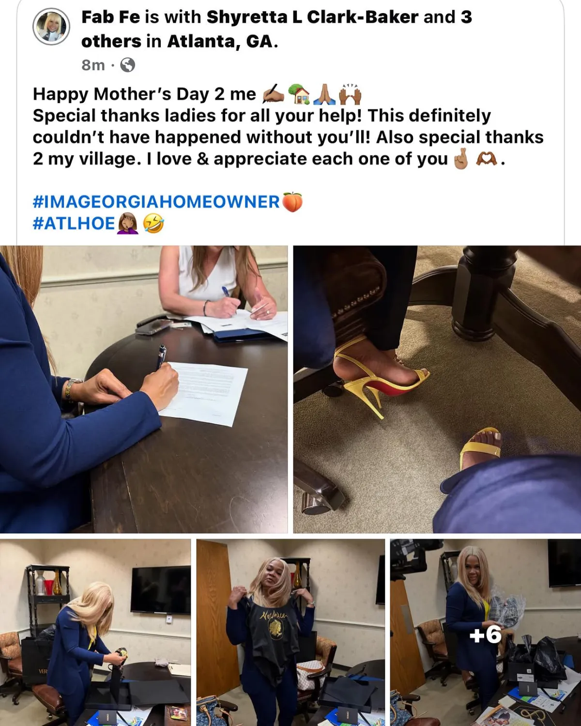
Task: View the +6 more photos
Action: point(486,633)
